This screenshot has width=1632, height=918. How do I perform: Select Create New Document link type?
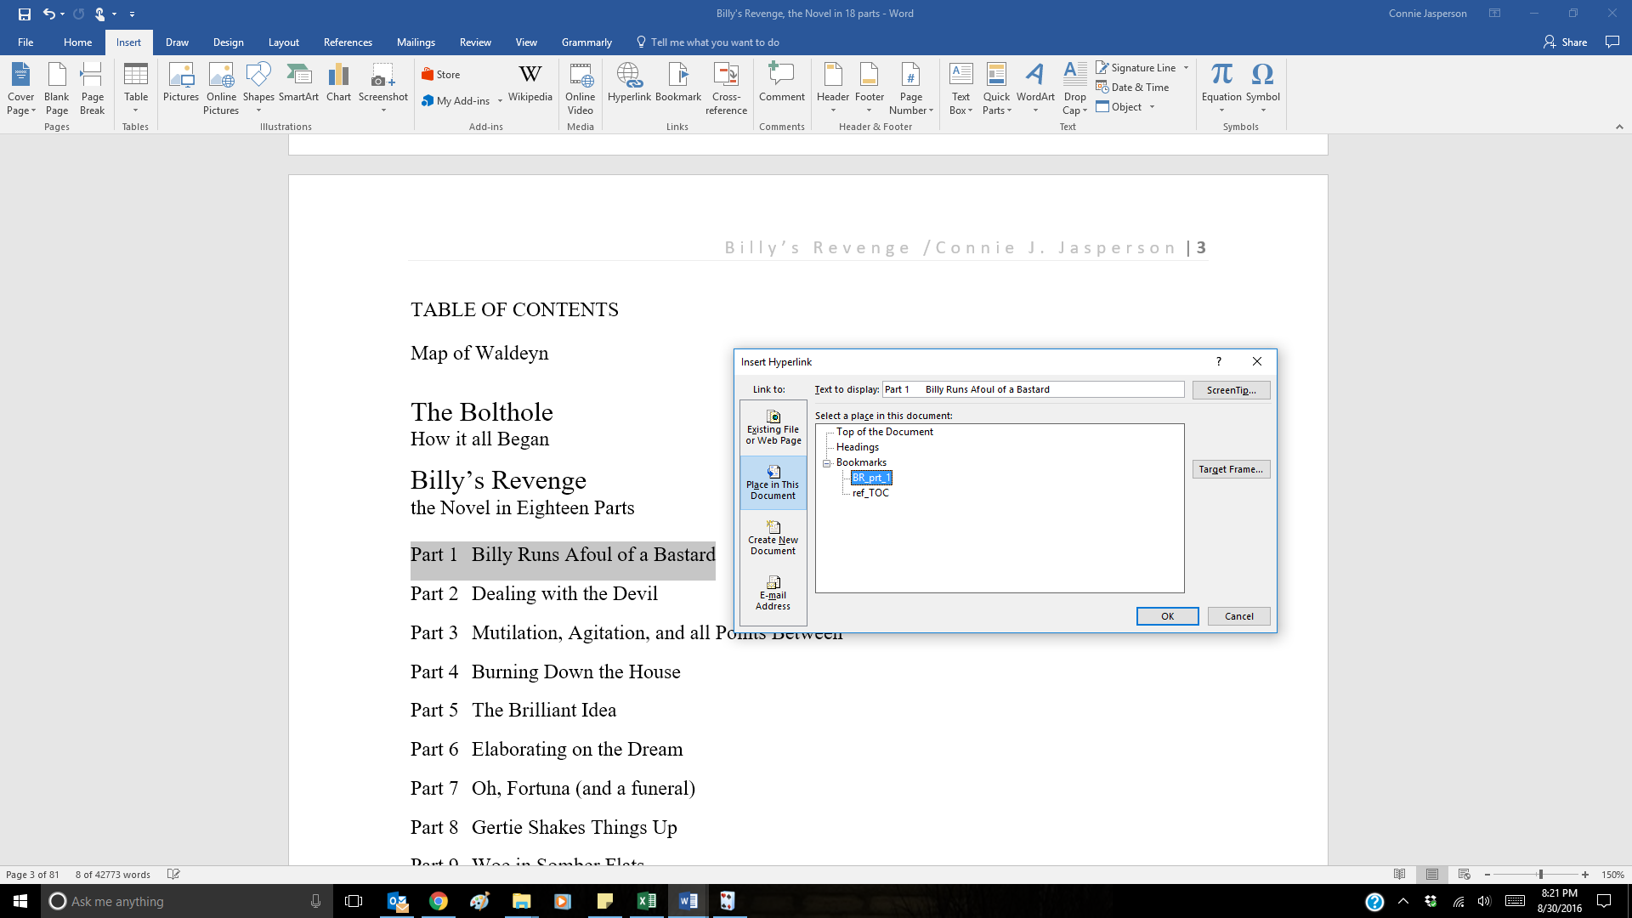[773, 537]
